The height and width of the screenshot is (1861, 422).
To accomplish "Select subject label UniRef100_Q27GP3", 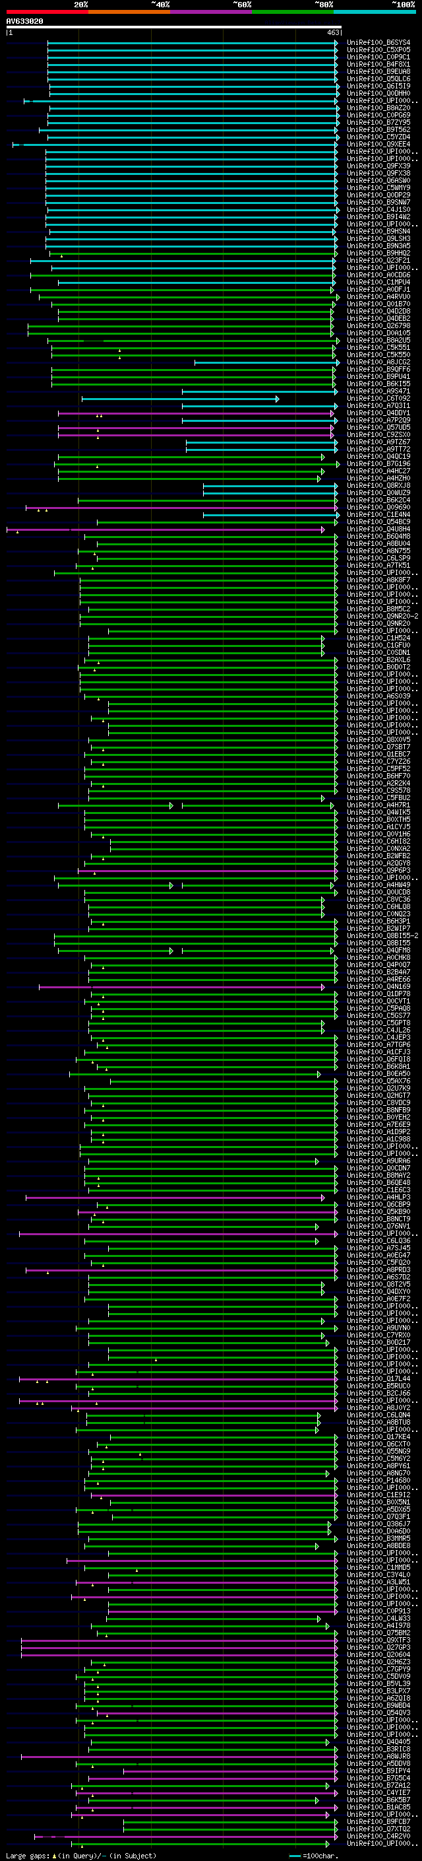I will click(378, 1648).
